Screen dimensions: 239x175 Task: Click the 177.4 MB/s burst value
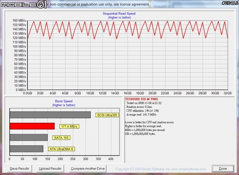pyautogui.click(x=69, y=126)
